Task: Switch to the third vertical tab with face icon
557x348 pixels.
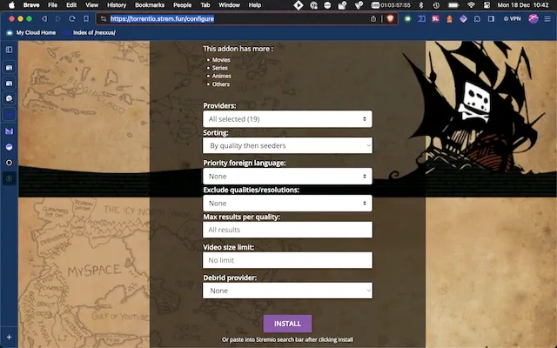Action: tap(10, 98)
